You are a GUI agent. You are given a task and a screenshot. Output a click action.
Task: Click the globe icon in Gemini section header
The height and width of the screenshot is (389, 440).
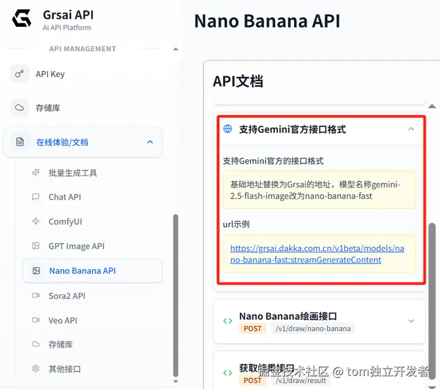coord(227,129)
